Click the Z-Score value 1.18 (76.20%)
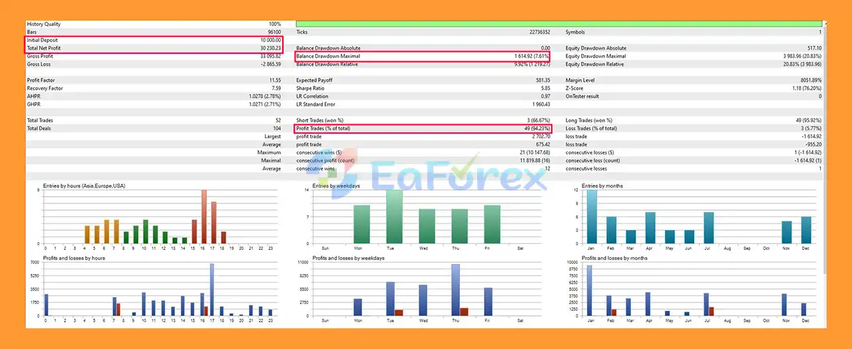Viewport: 852px width, 349px height. pyautogui.click(x=805, y=88)
